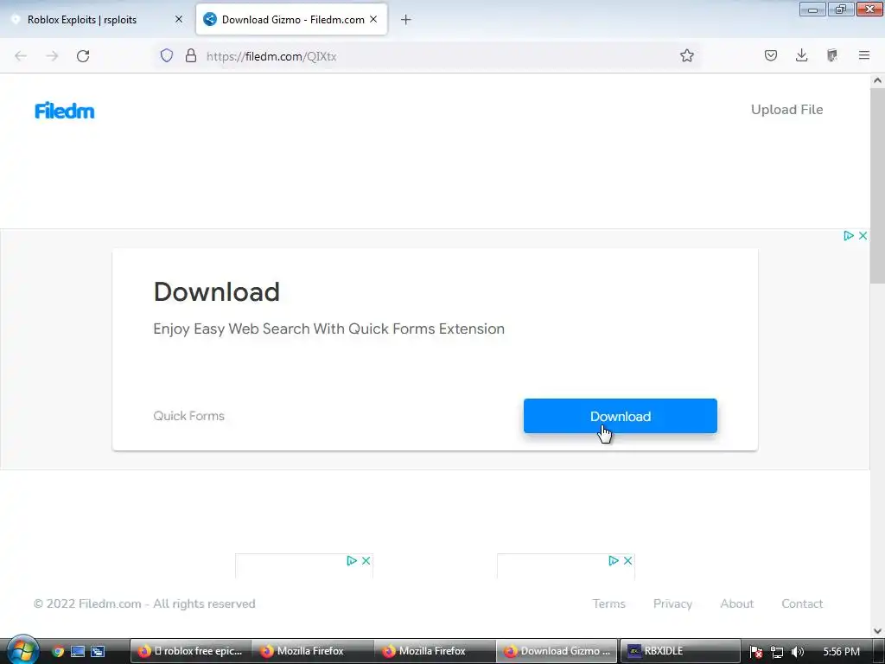Open the Firefox downloads panel
This screenshot has height=664, width=885.
tap(801, 55)
